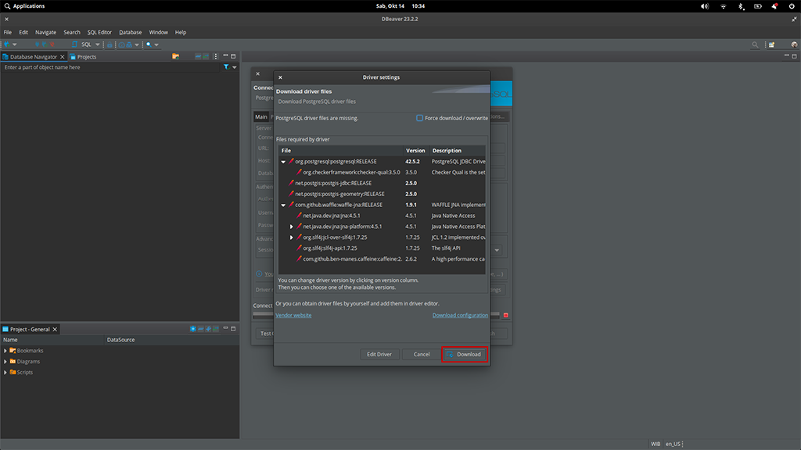
Task: Click version 42.5.2 of the PostgreSQL driver
Action: pyautogui.click(x=412, y=162)
